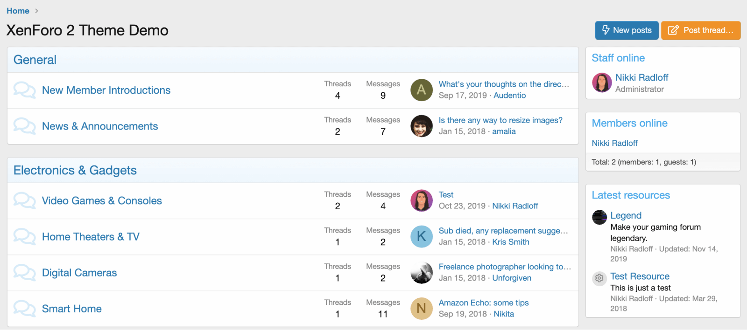Click the New posts button
This screenshot has width=747, height=330.
(x=627, y=30)
